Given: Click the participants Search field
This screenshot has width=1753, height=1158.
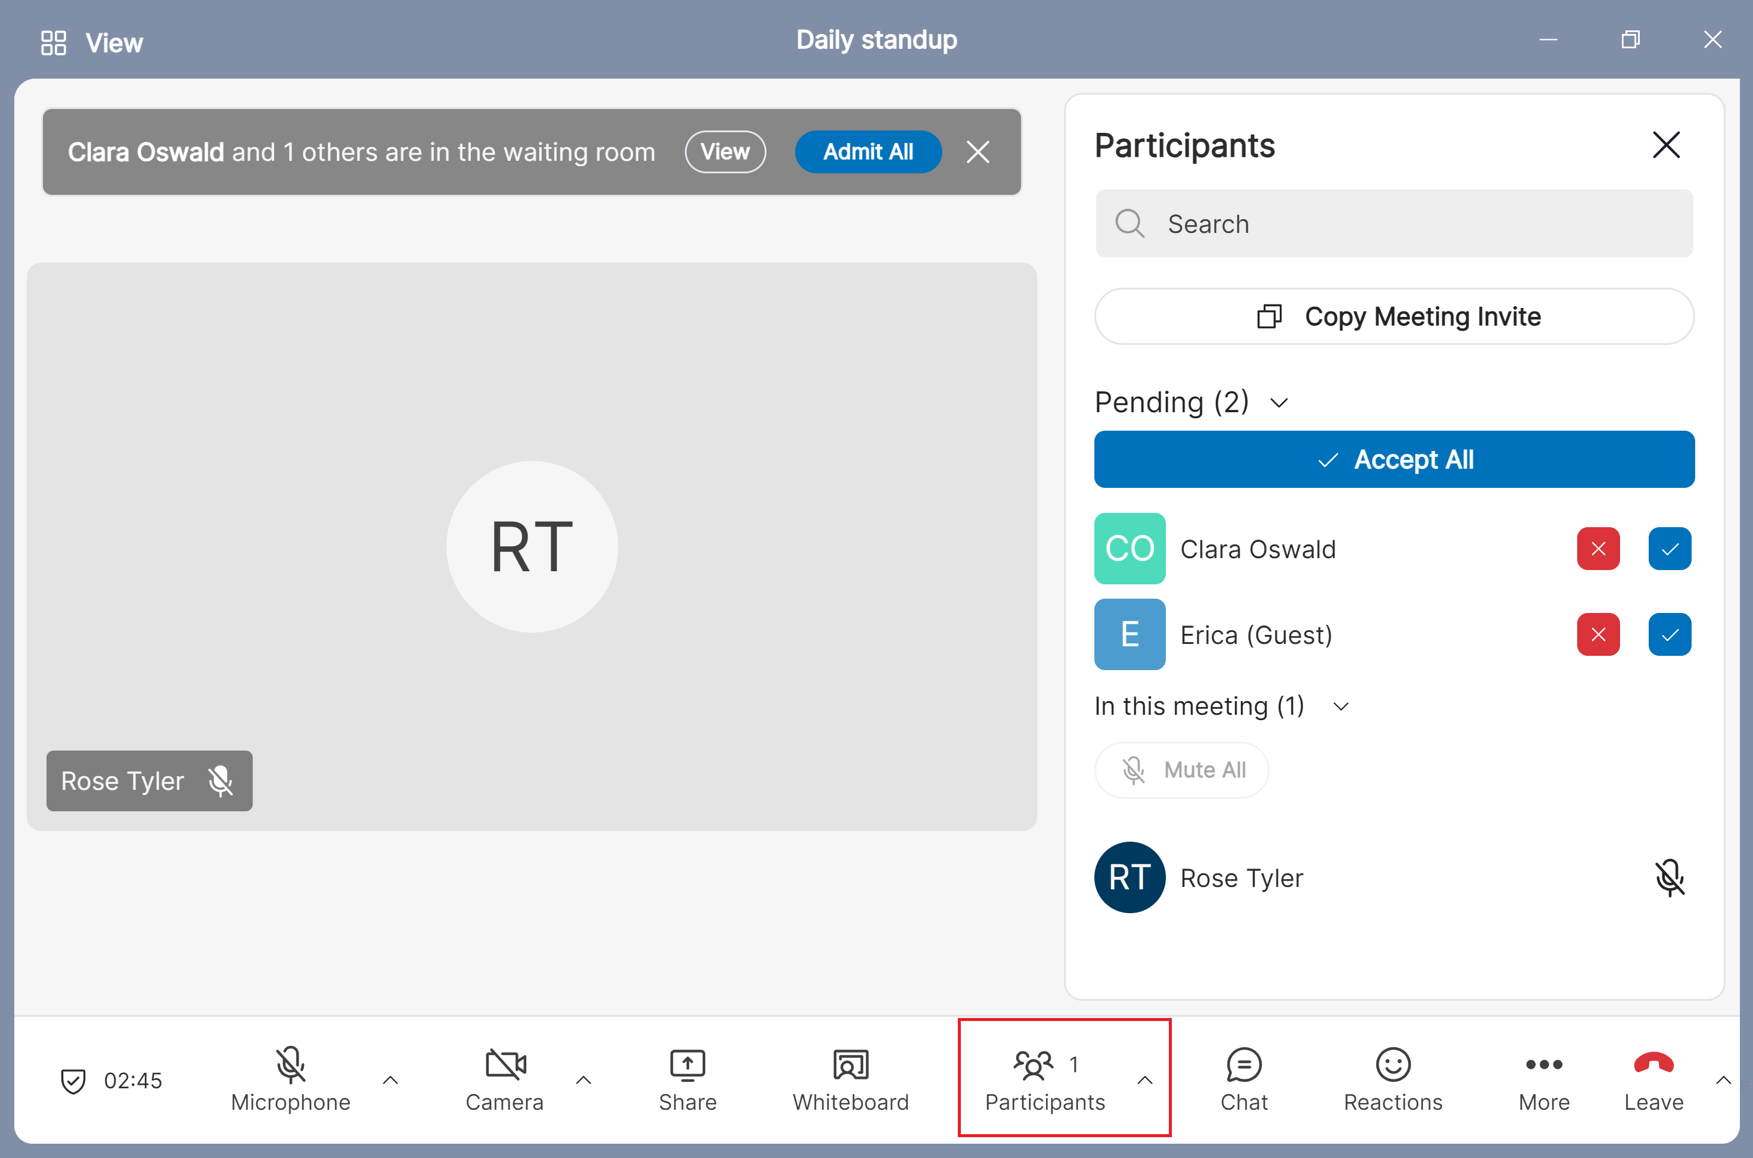Looking at the screenshot, I should (1394, 224).
